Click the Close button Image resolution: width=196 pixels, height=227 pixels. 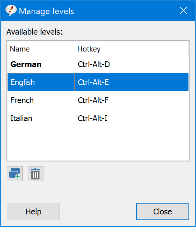point(163,212)
